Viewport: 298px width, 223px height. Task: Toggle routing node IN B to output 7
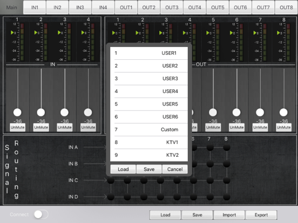210,164
